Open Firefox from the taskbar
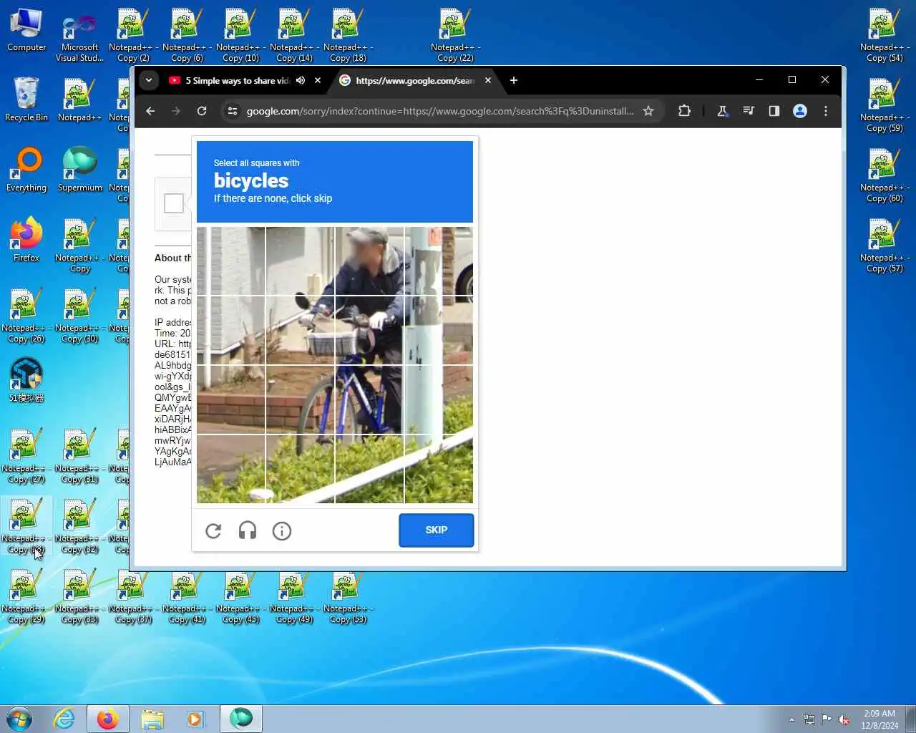This screenshot has height=733, width=916. (107, 719)
